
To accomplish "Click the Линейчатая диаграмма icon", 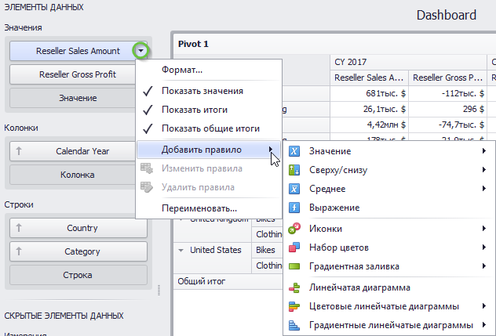I will [x=294, y=287].
